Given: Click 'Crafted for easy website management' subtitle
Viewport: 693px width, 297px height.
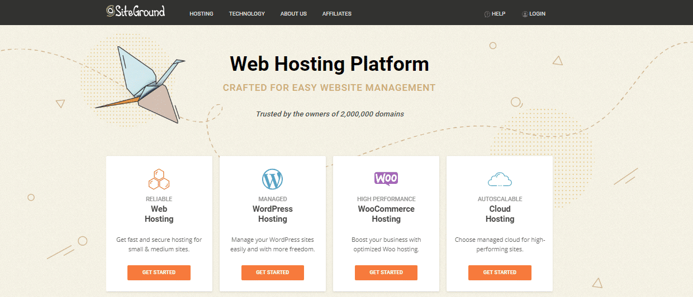Looking at the screenshot, I should click(329, 87).
